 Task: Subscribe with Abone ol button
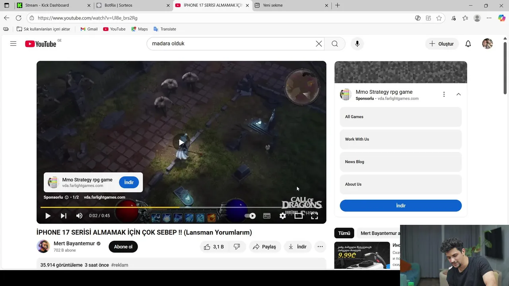123,247
